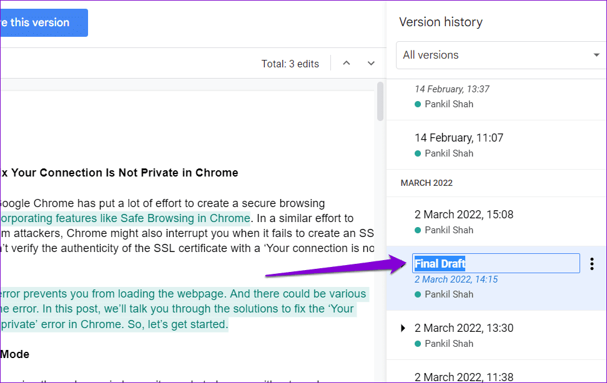607x383 pixels.
Task: Click the MARCH 2022 section header
Action: click(x=427, y=183)
